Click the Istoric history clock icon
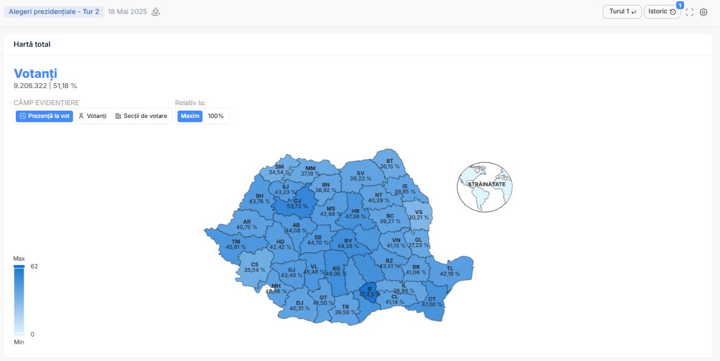 click(673, 12)
